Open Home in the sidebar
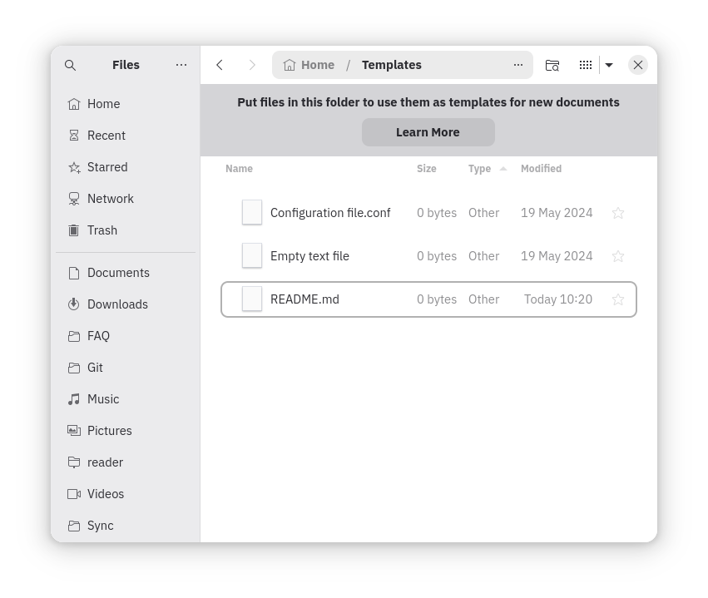The height and width of the screenshot is (598, 708). pyautogui.click(x=126, y=104)
